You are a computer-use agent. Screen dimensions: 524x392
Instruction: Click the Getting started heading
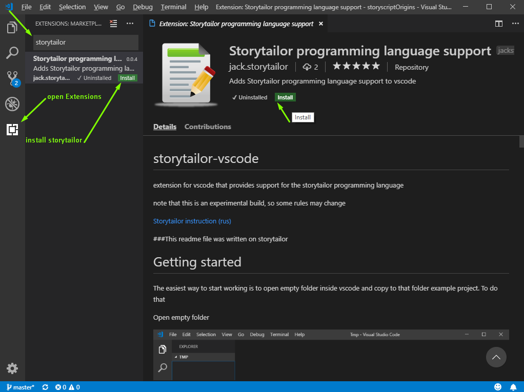click(197, 262)
